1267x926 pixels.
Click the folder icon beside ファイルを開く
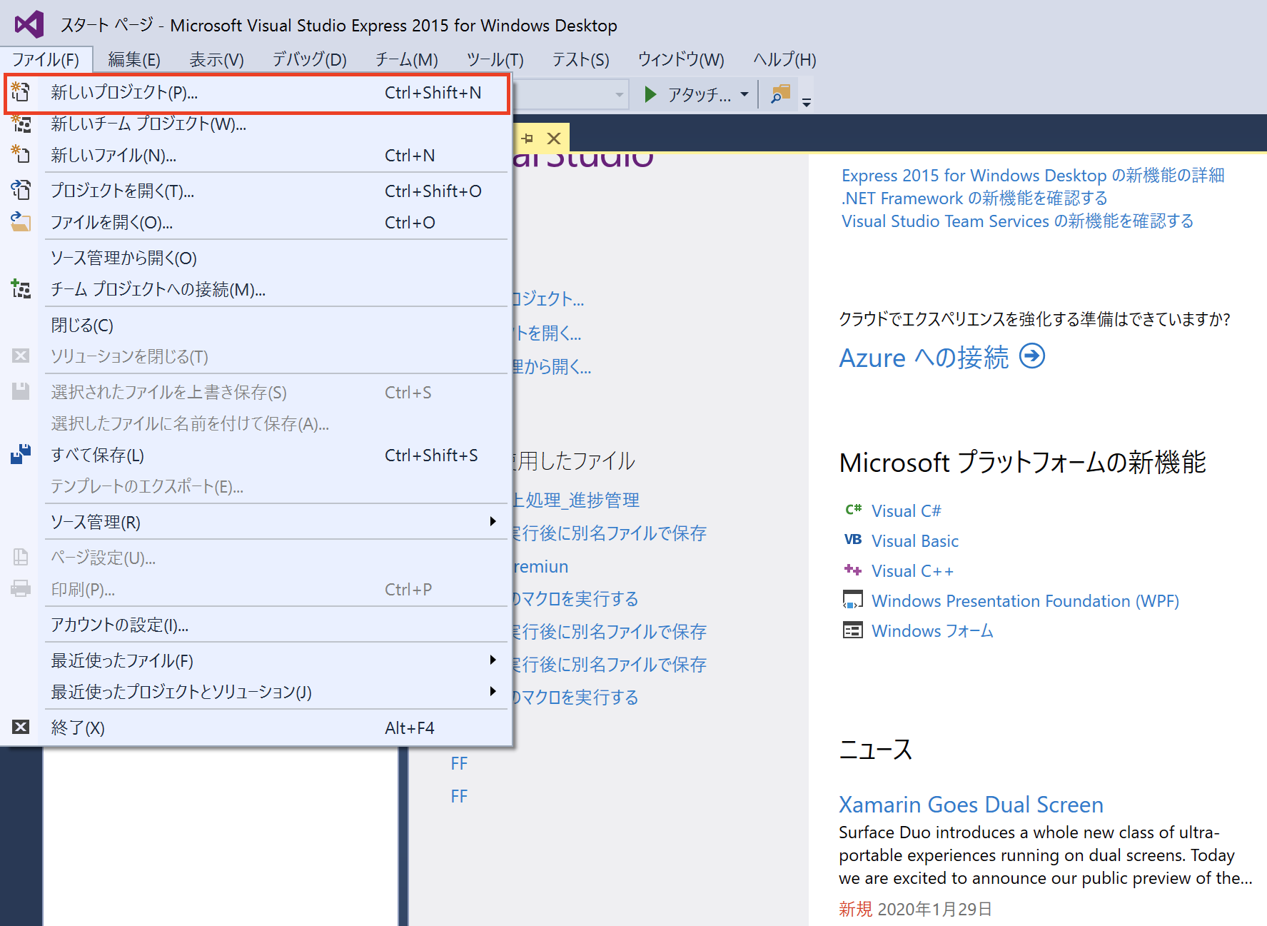click(x=20, y=222)
